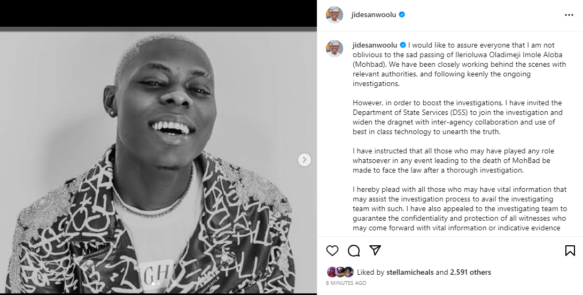Viewport: 583px width, 295px height.
Task: View the 2,591 others who liked
Action: (470, 272)
